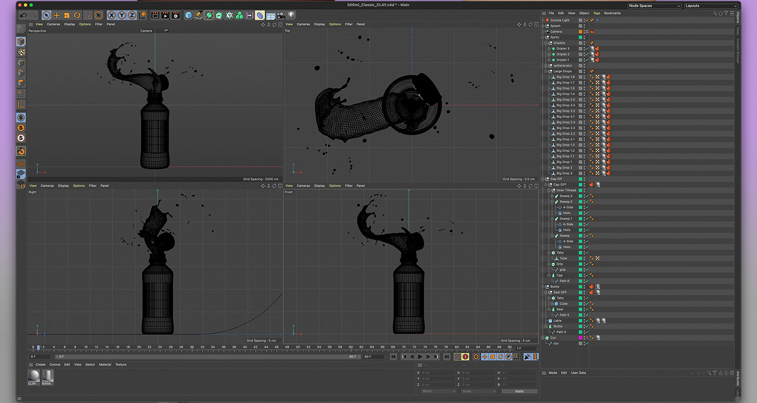Toggle the green enable checkmark for Driplet 3
Viewport: 757px width, 403px height.
point(587,49)
